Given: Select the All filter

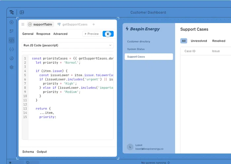Looking at the screenshot, I should (184, 41).
